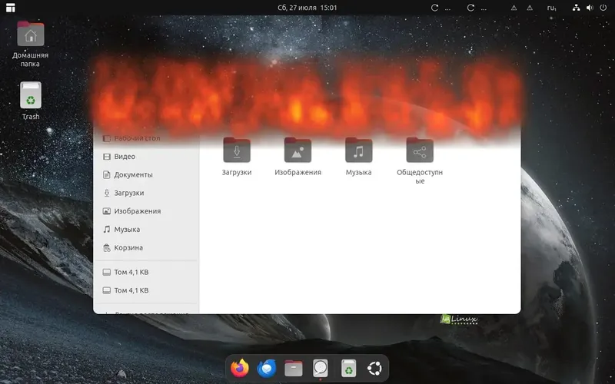
Task: Open the clock showing Сб, 27 июля 15:01
Action: [x=307, y=8]
